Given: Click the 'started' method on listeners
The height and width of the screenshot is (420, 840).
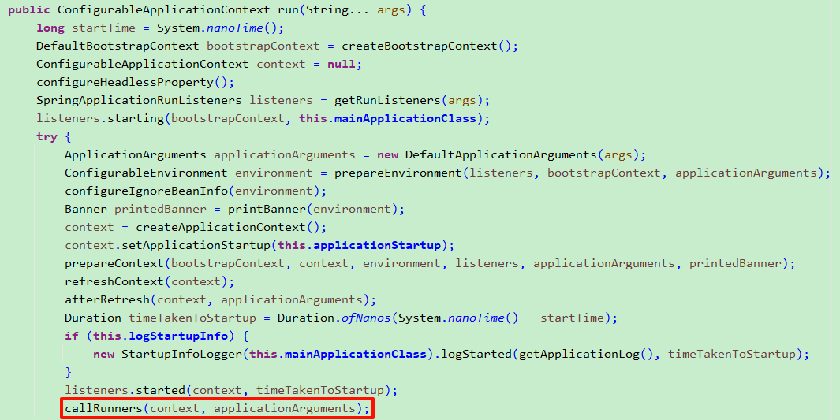Looking at the screenshot, I should click(x=160, y=391).
